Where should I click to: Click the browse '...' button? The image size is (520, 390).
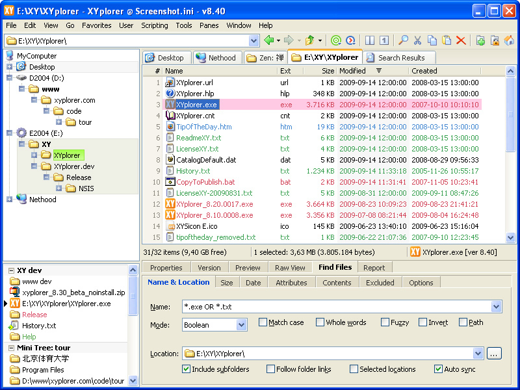494,354
